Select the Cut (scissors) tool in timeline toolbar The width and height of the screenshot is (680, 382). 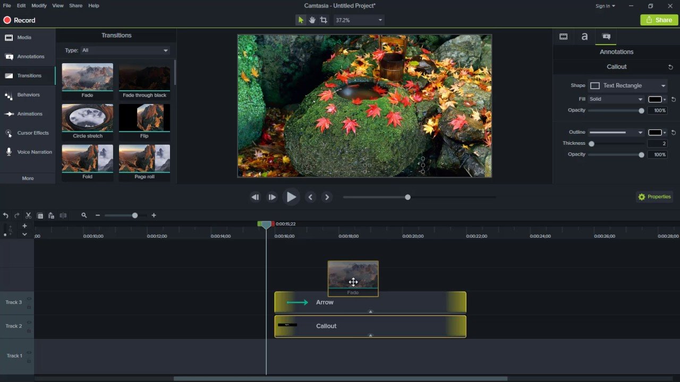28,215
